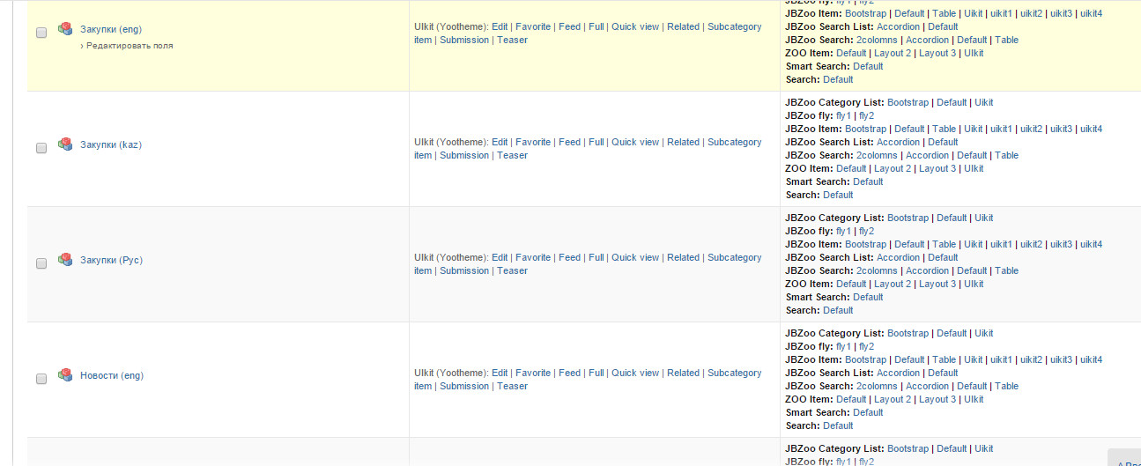Open Submission layout for Новости (eng)

point(464,386)
